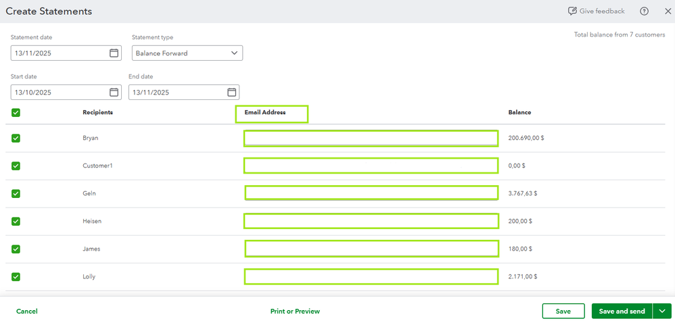Click the Create Statements title
This screenshot has width=675, height=323.
coord(49,11)
